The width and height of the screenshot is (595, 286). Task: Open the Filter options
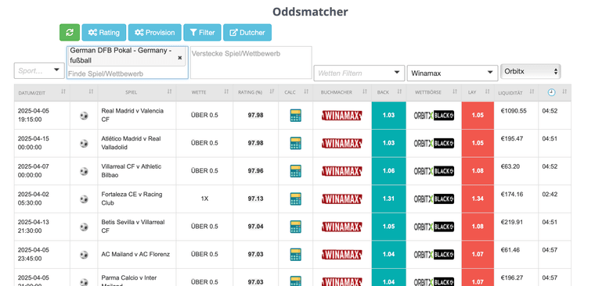point(202,33)
